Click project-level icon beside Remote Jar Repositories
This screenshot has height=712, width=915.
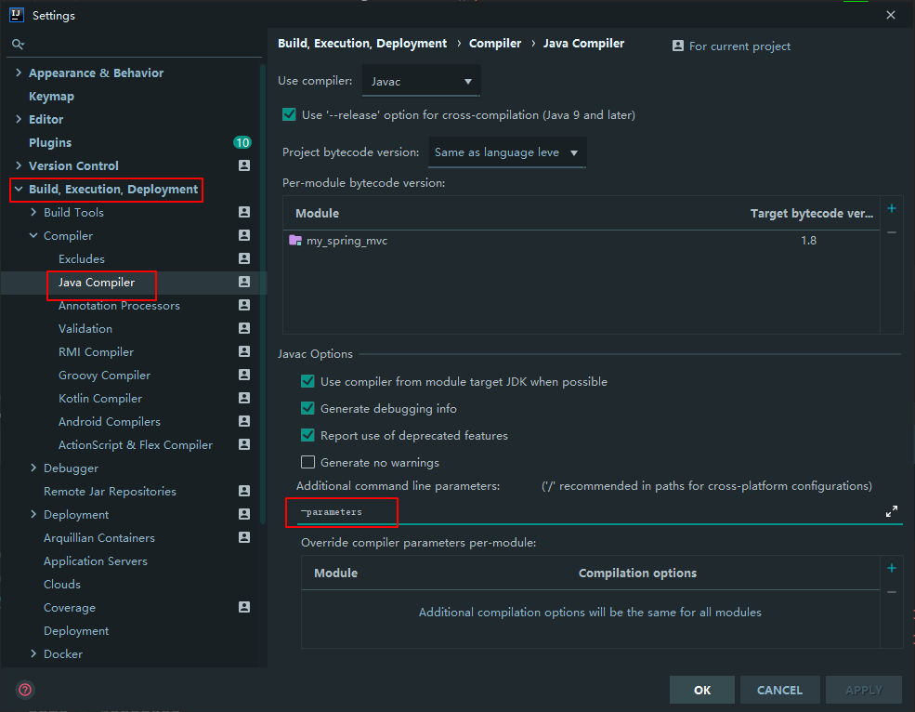(x=244, y=491)
